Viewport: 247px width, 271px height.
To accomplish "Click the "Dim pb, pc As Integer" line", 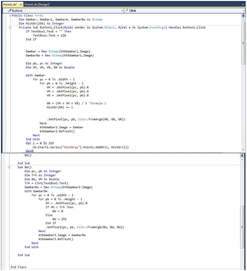I will (x=44, y=63).
